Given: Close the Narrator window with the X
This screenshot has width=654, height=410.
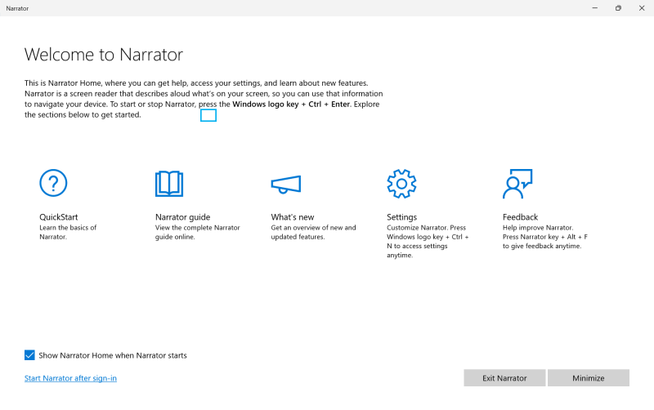Looking at the screenshot, I should click(x=641, y=8).
